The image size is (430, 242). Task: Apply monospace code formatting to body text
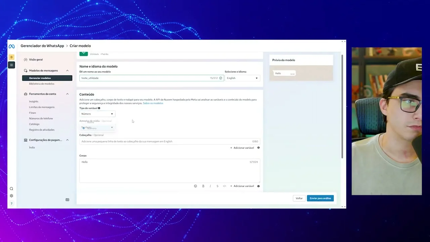click(224, 186)
